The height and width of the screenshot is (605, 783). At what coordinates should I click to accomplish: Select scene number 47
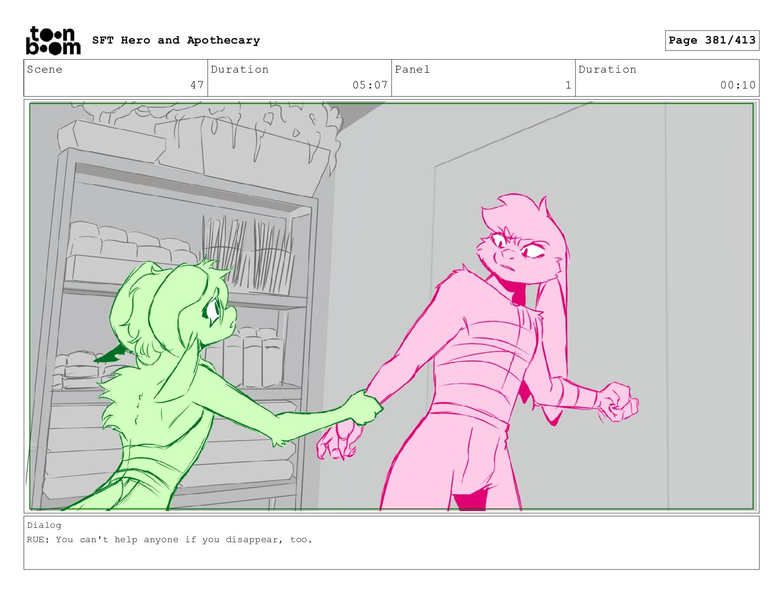click(197, 85)
